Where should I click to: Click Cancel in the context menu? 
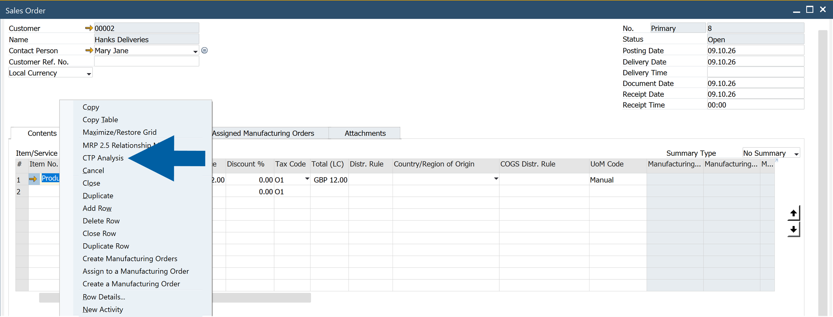(x=93, y=171)
